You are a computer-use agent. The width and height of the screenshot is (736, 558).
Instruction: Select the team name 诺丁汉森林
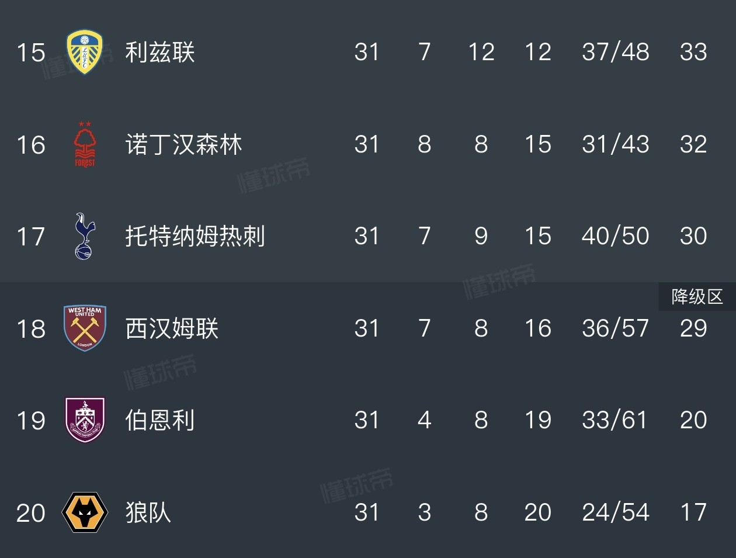183,144
